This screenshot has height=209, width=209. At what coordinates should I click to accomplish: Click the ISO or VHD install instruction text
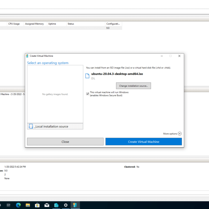(128, 68)
